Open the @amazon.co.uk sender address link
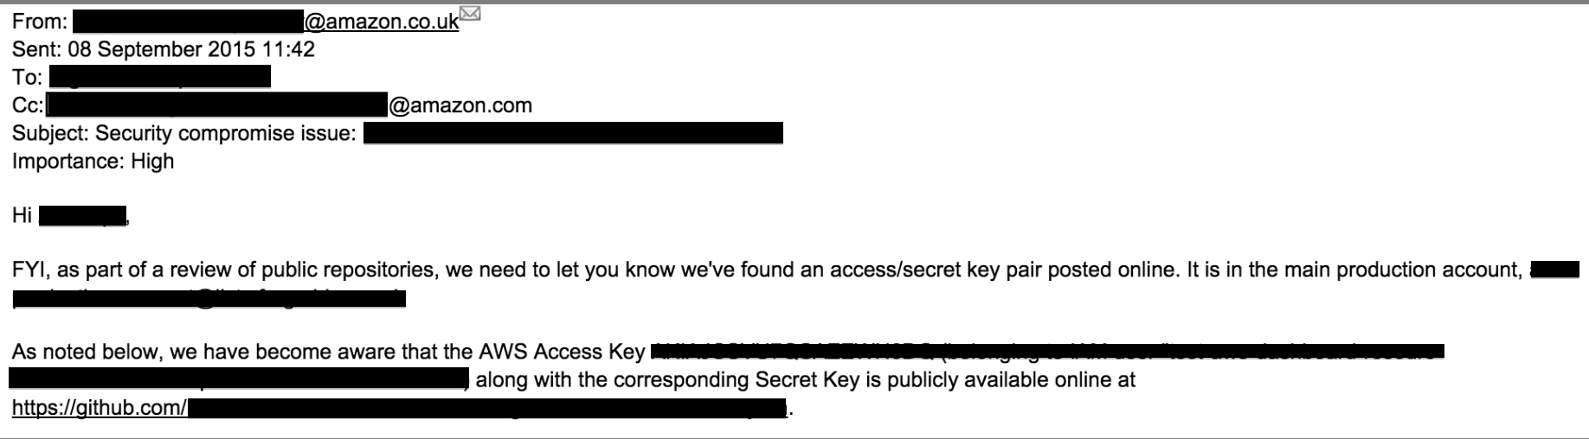Screen dimensions: 1589x439 point(381,22)
